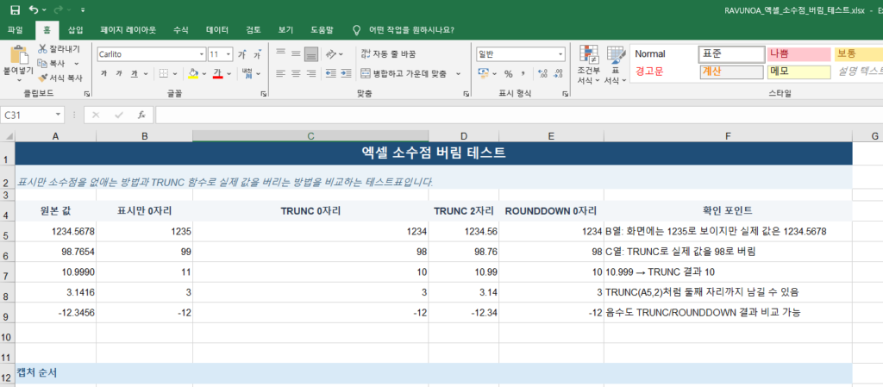Save the workbook from the quick access toolbar
Screen dimensions: 883x387
pyautogui.click(x=16, y=9)
